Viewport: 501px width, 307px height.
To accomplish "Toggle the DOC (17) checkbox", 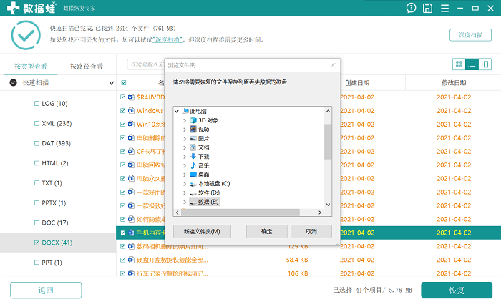I will pos(37,223).
